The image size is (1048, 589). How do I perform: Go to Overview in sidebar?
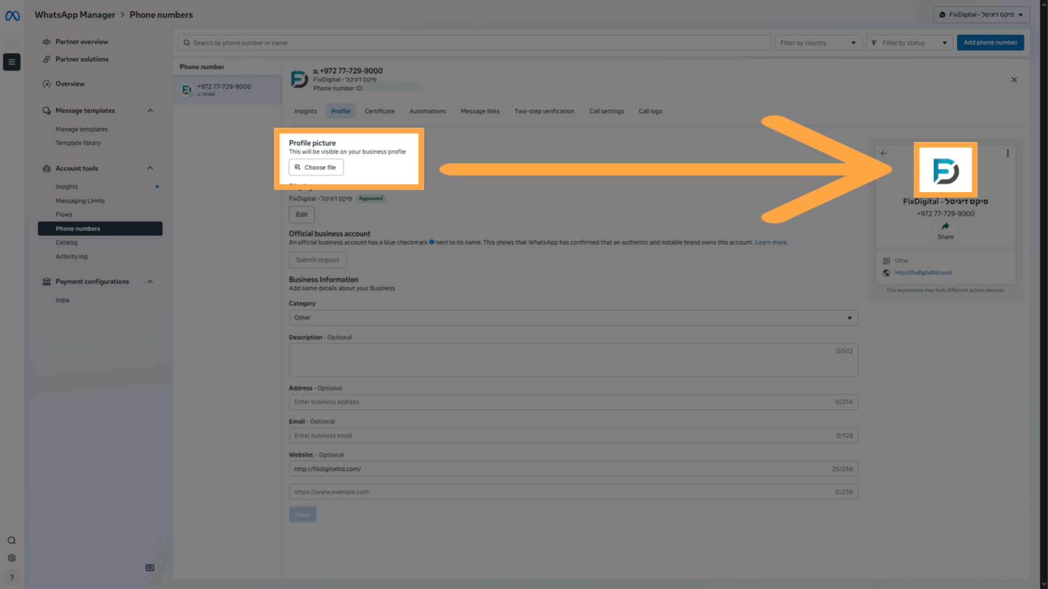[70, 84]
